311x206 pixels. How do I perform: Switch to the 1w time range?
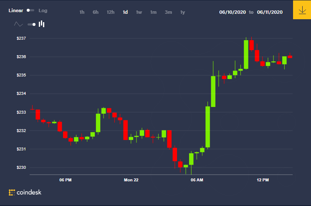pos(139,12)
